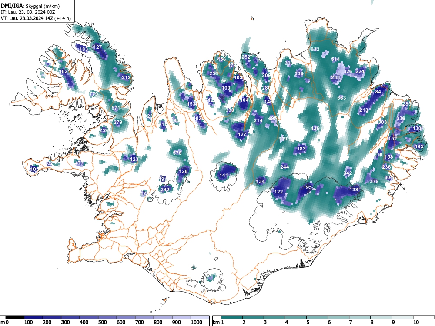The width and height of the screenshot is (435, 326).
Task: Click the '138' value on the glacier
Action: (x=354, y=190)
